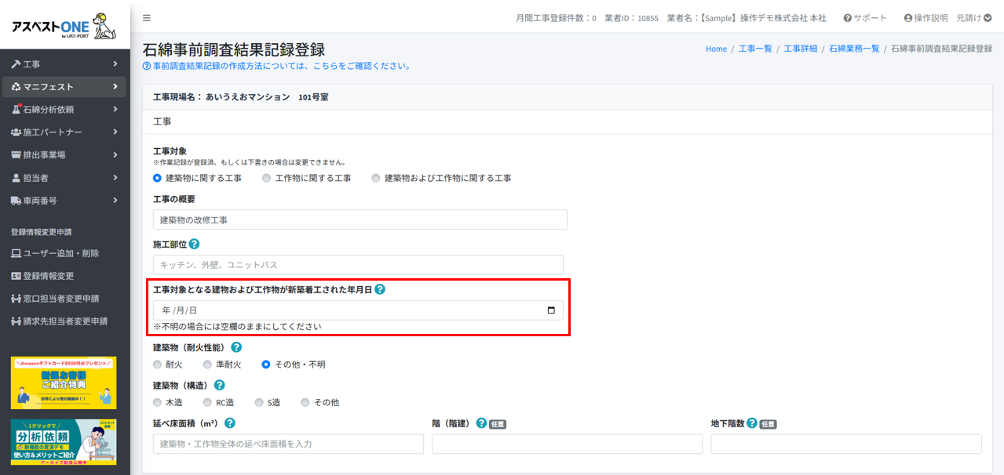Viewport: 1004px width, 475px height.
Task: Click help icon beside 地下階数 label
Action: [x=751, y=423]
